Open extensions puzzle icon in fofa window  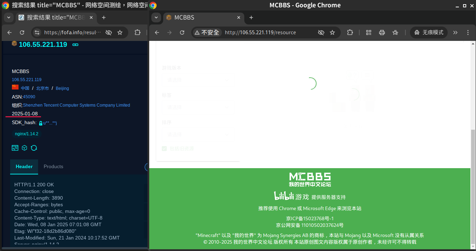(x=137, y=33)
